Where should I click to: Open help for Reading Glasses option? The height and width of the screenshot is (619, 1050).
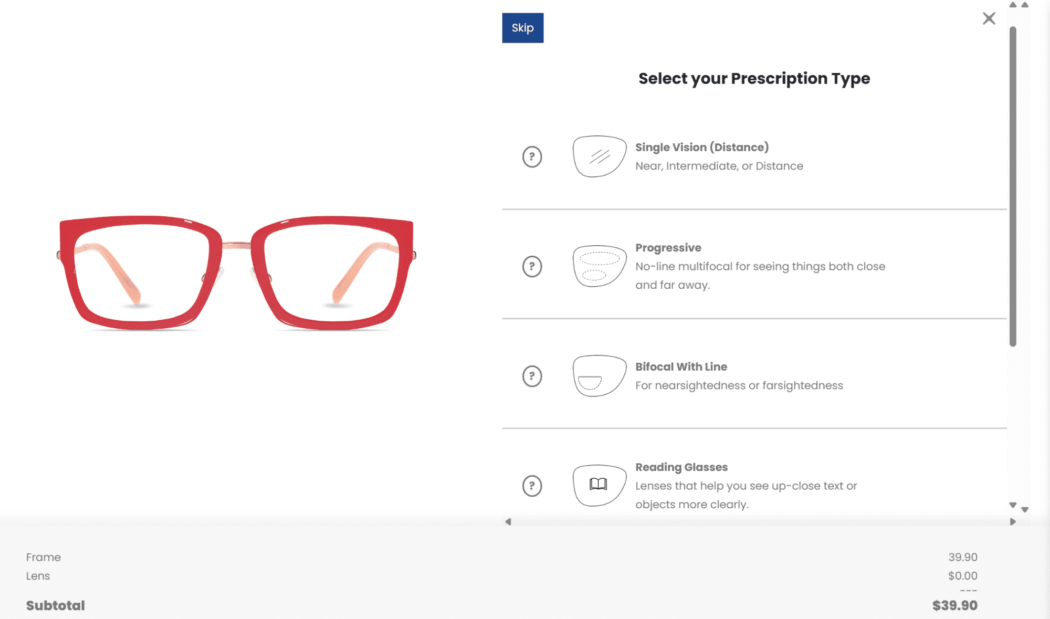tap(532, 486)
